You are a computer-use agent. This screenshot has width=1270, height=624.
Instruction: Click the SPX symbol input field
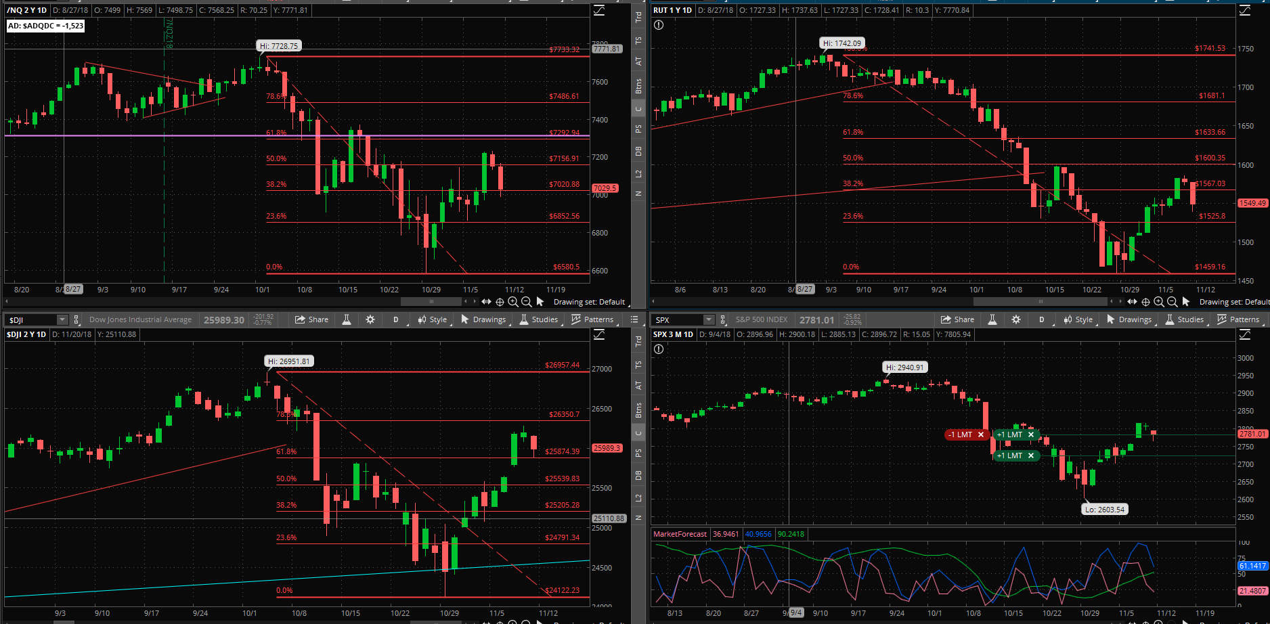click(678, 319)
